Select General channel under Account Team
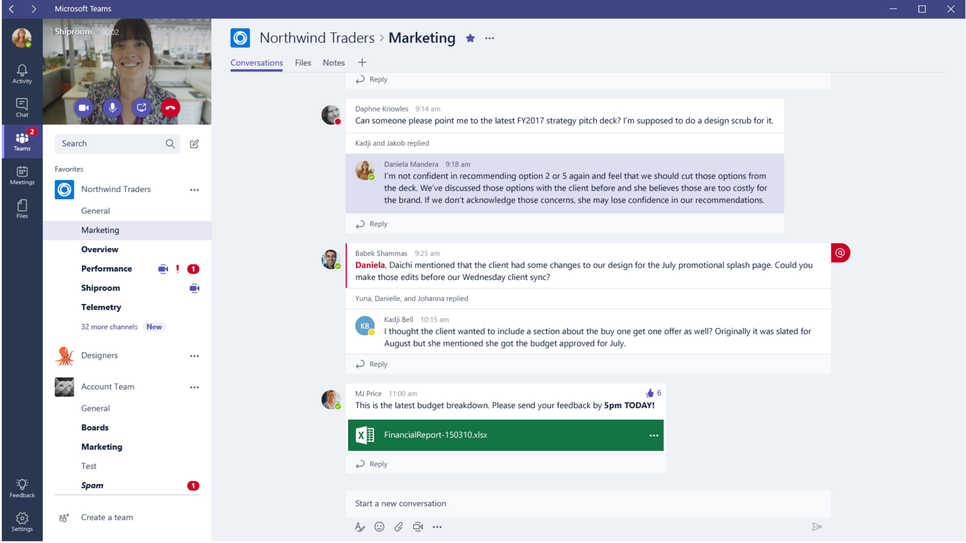966x543 pixels. pos(96,408)
